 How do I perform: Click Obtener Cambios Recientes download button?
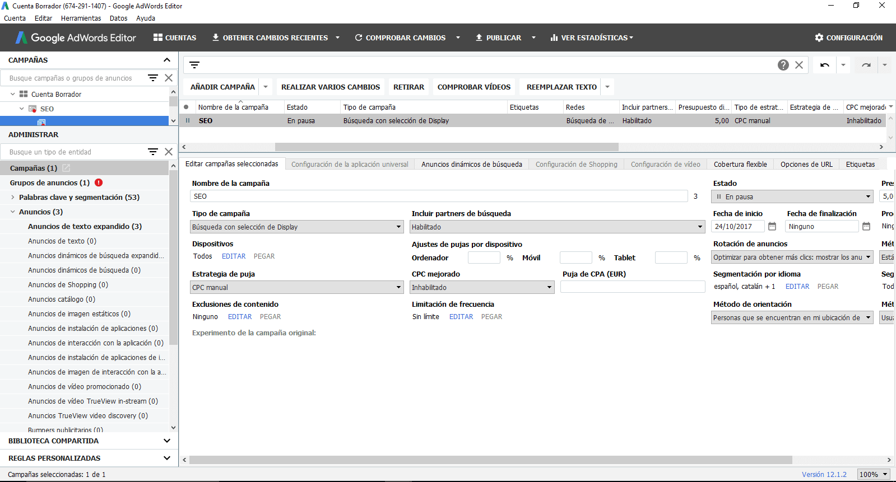(x=270, y=38)
